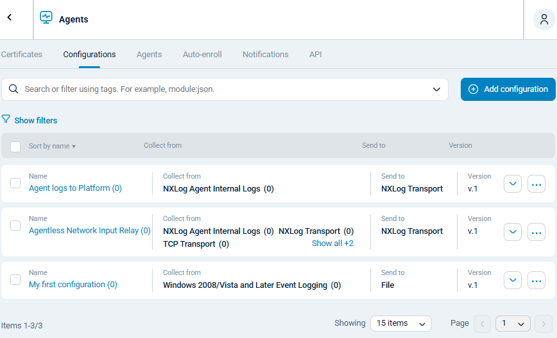Image resolution: width=557 pixels, height=338 pixels.
Task: Open Agentless Network Input Relay configuration
Action: (x=90, y=231)
